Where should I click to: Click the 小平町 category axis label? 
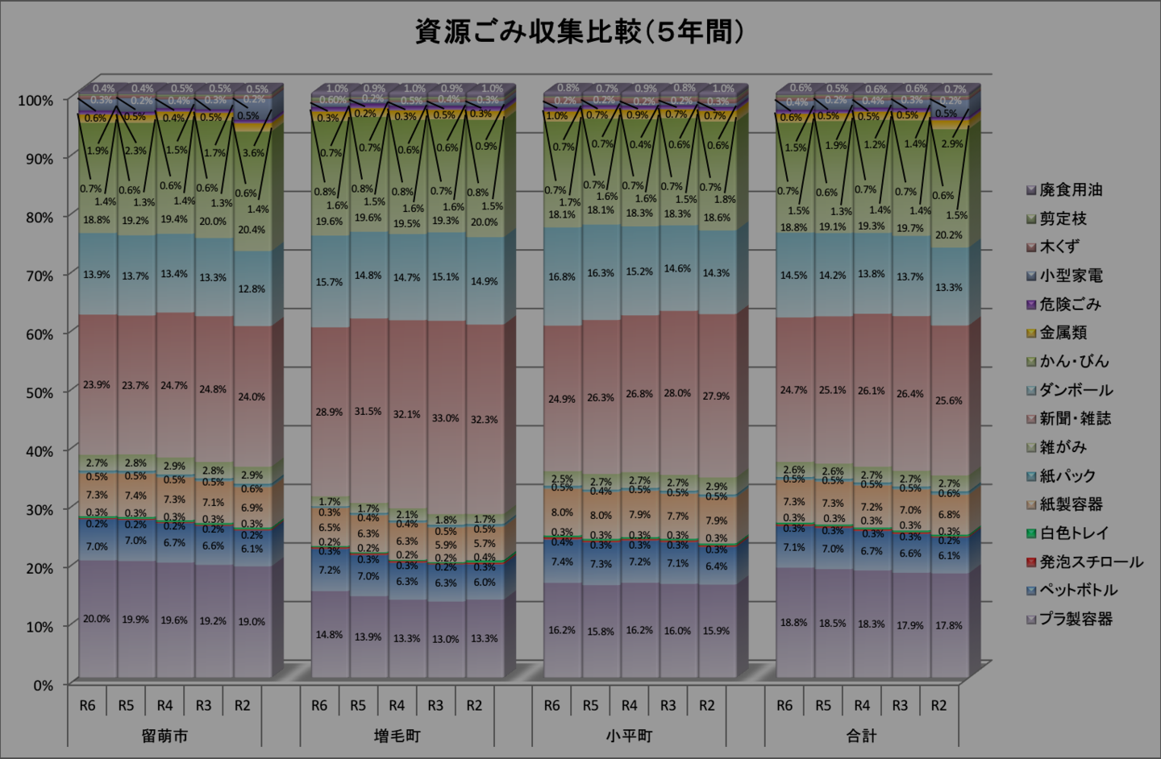pyautogui.click(x=629, y=736)
